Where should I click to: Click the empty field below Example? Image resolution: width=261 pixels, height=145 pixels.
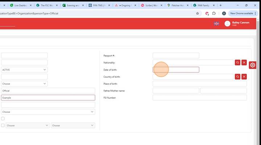[48, 105]
